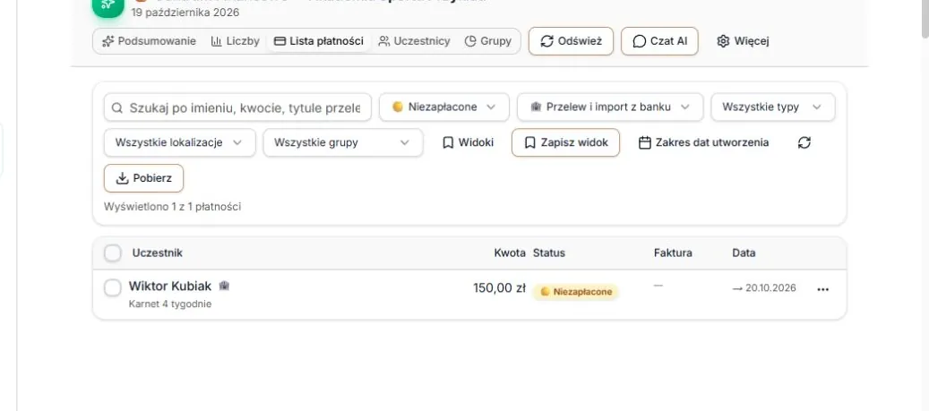Click the Faktura column header

673,253
